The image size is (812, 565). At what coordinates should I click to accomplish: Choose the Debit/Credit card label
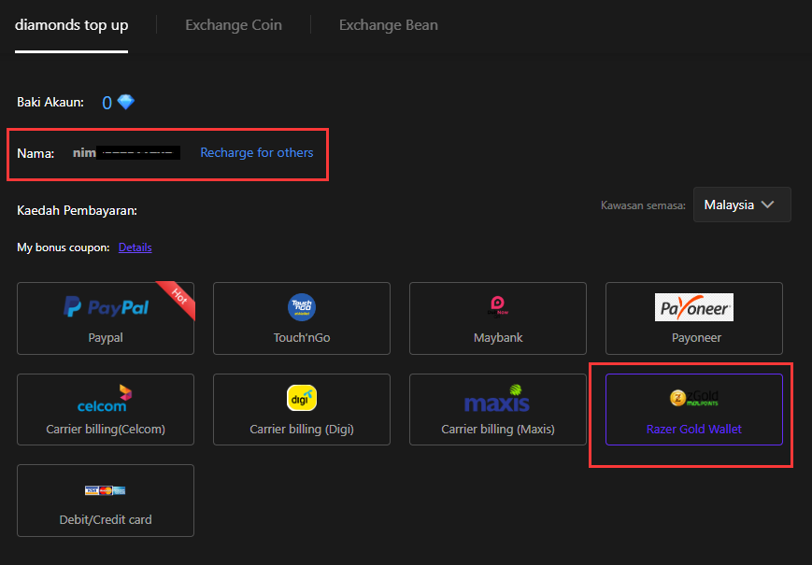106,520
